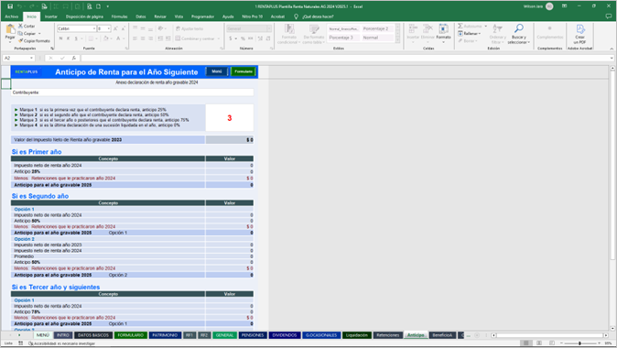This screenshot has width=617, height=348.
Task: Open font color picker arrow
Action: [x=124, y=38]
